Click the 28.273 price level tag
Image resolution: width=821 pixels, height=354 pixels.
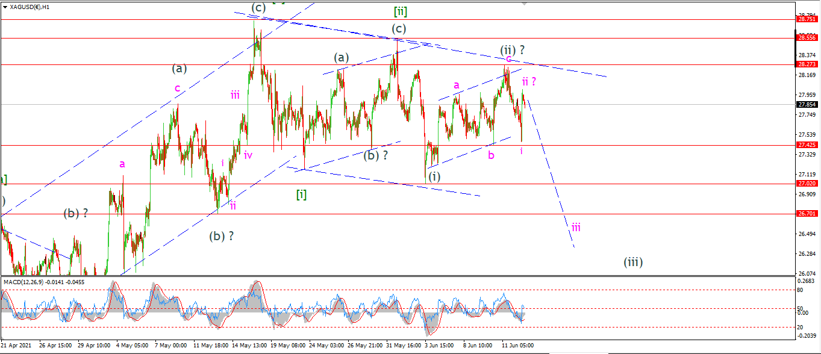(808, 64)
